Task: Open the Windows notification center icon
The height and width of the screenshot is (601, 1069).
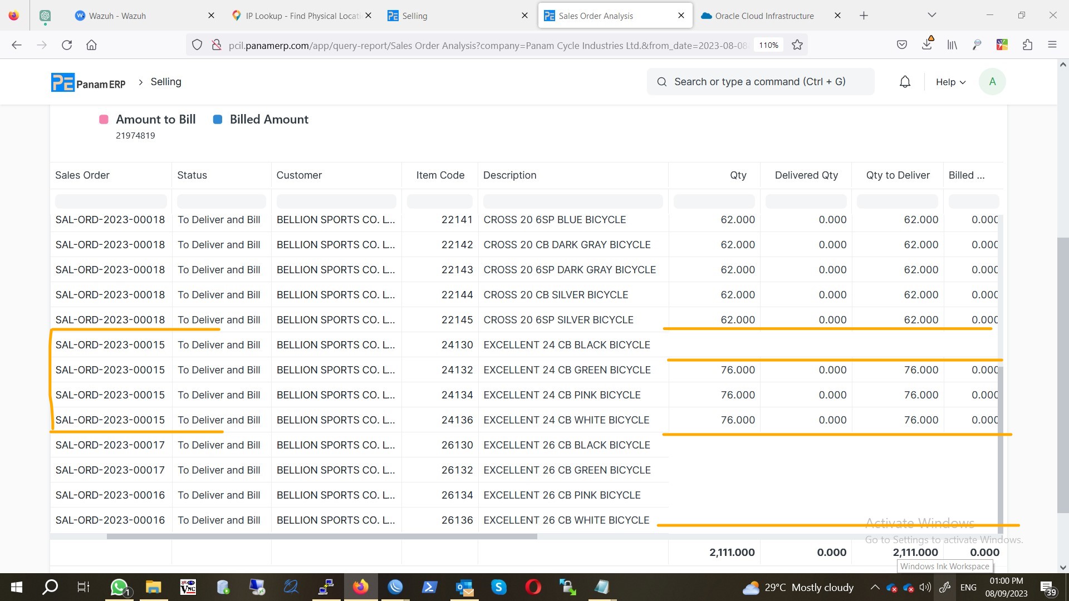Action: point(1048,588)
